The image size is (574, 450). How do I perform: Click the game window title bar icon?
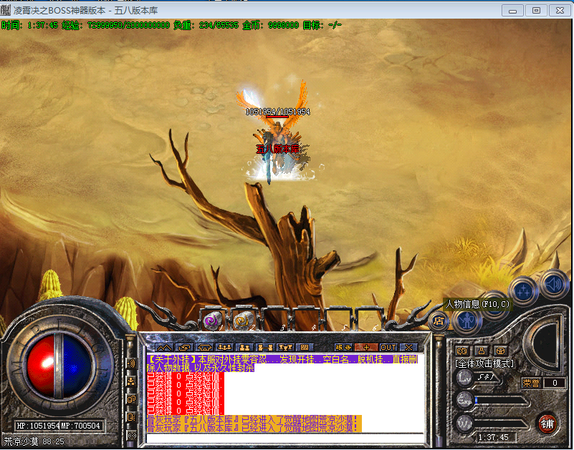click(6, 10)
